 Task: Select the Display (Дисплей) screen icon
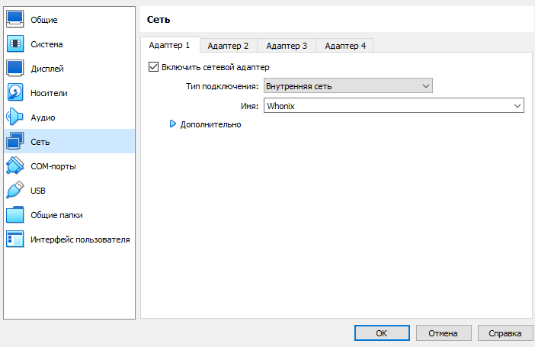pos(16,69)
